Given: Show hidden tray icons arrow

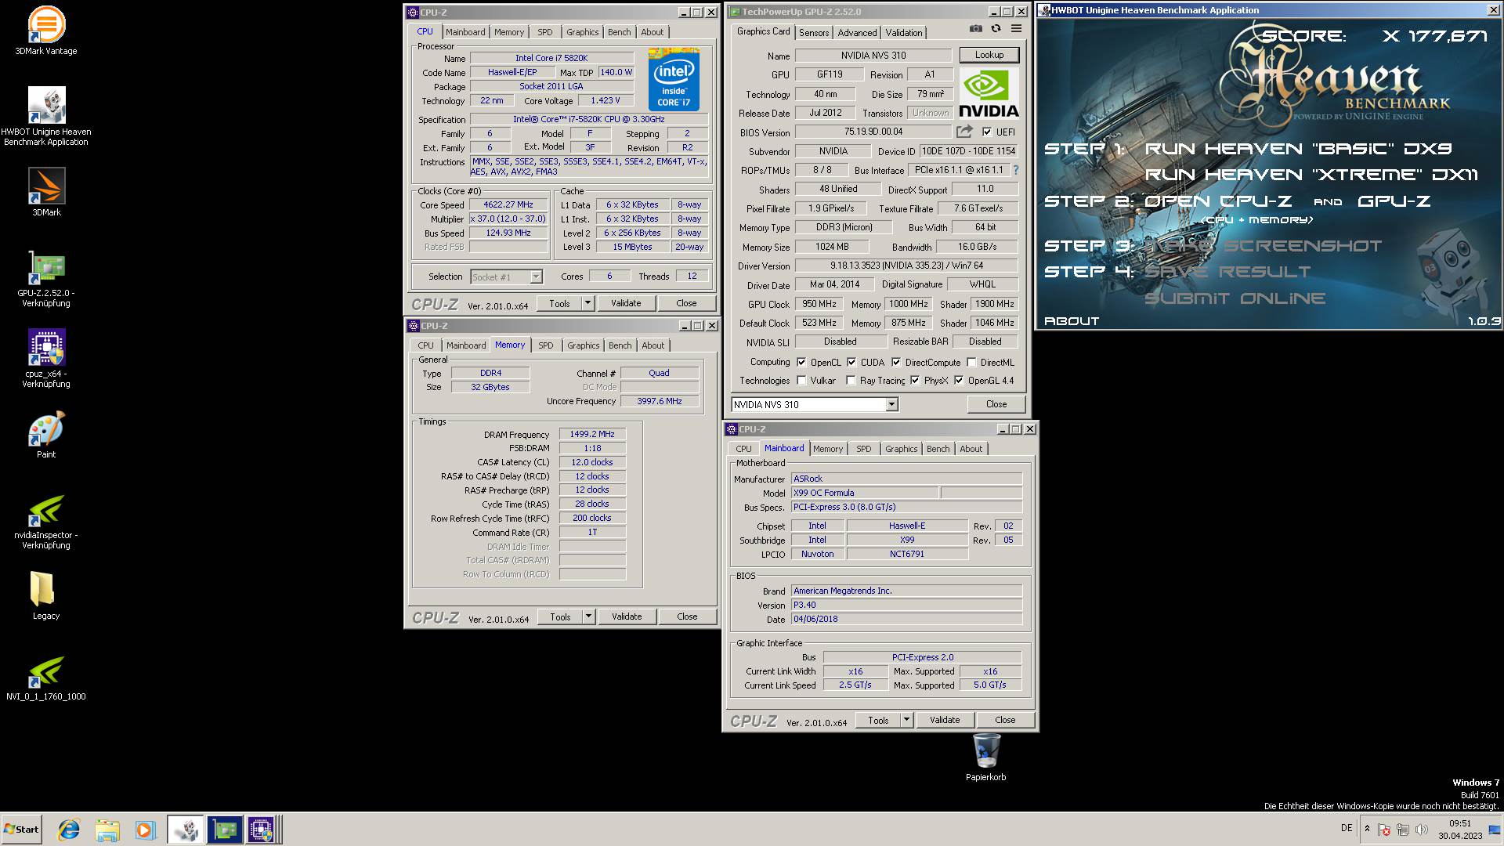Looking at the screenshot, I should point(1367,829).
